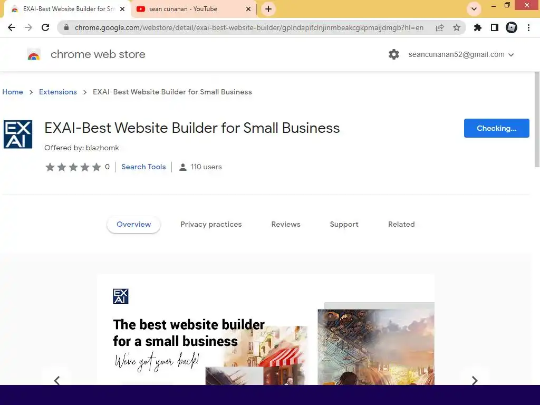This screenshot has width=540, height=405.
Task: Click the blue Checking... button
Action: point(496,128)
